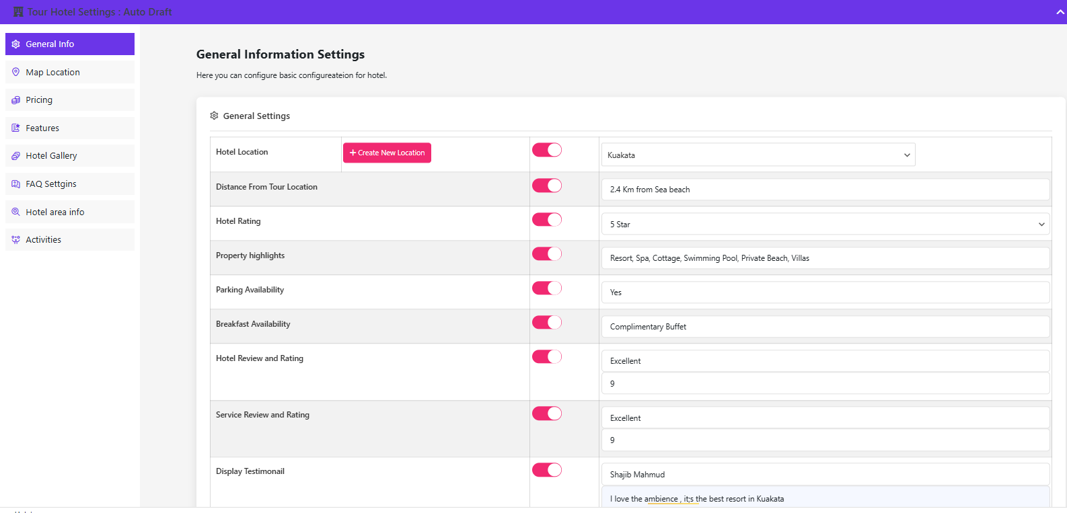Click the General Info gear icon

point(16,44)
